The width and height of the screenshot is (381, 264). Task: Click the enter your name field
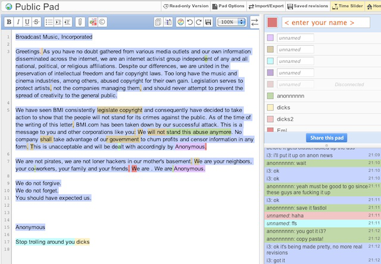(x=326, y=23)
